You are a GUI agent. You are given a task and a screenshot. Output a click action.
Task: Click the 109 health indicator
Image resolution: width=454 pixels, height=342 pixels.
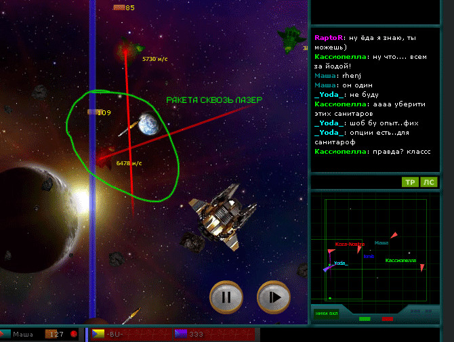(100, 112)
